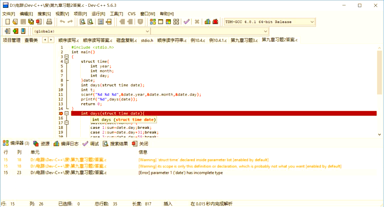This screenshot has height=207, width=384.
Task: Open the 调试 bottom tab
Action: click(91, 144)
